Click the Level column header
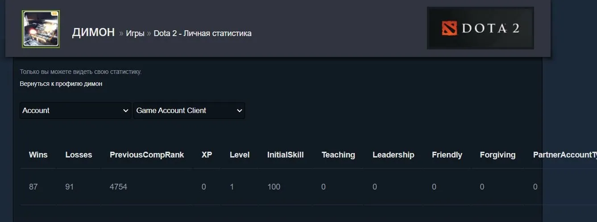 click(x=240, y=155)
